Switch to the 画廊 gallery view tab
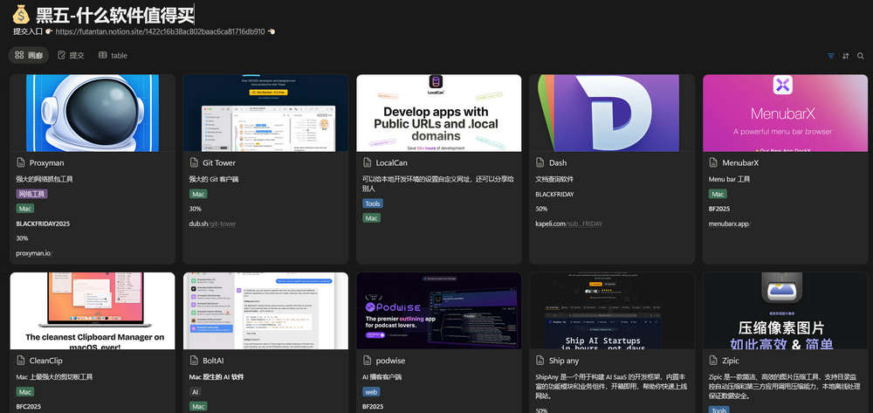 tap(29, 55)
